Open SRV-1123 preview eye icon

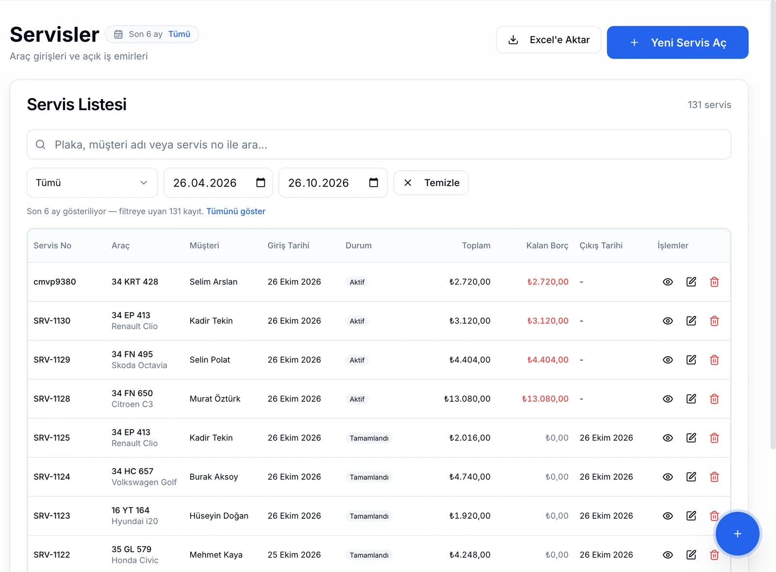coord(668,516)
